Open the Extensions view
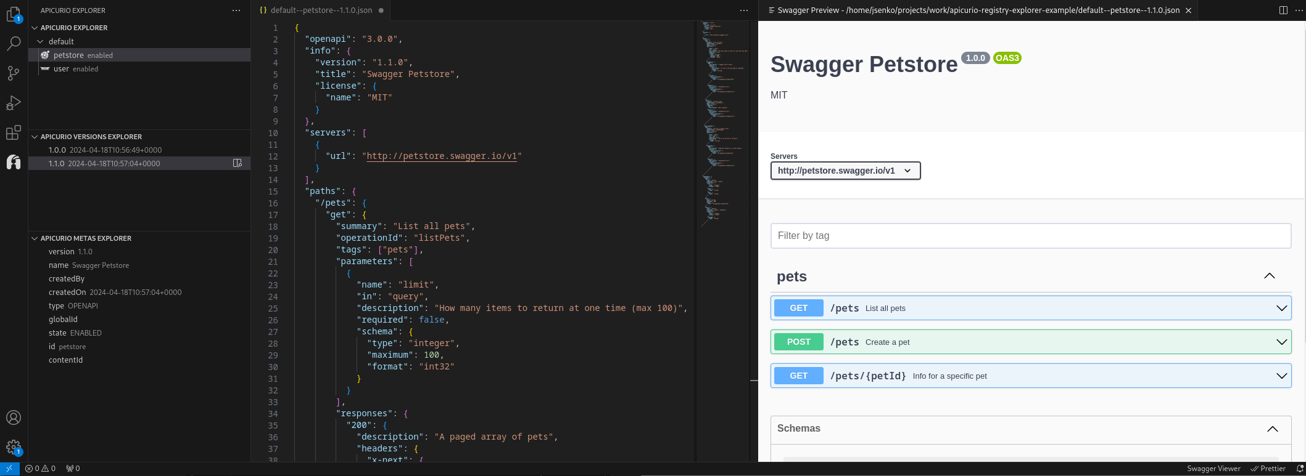Screen dimensions: 1306x476 coord(14,132)
